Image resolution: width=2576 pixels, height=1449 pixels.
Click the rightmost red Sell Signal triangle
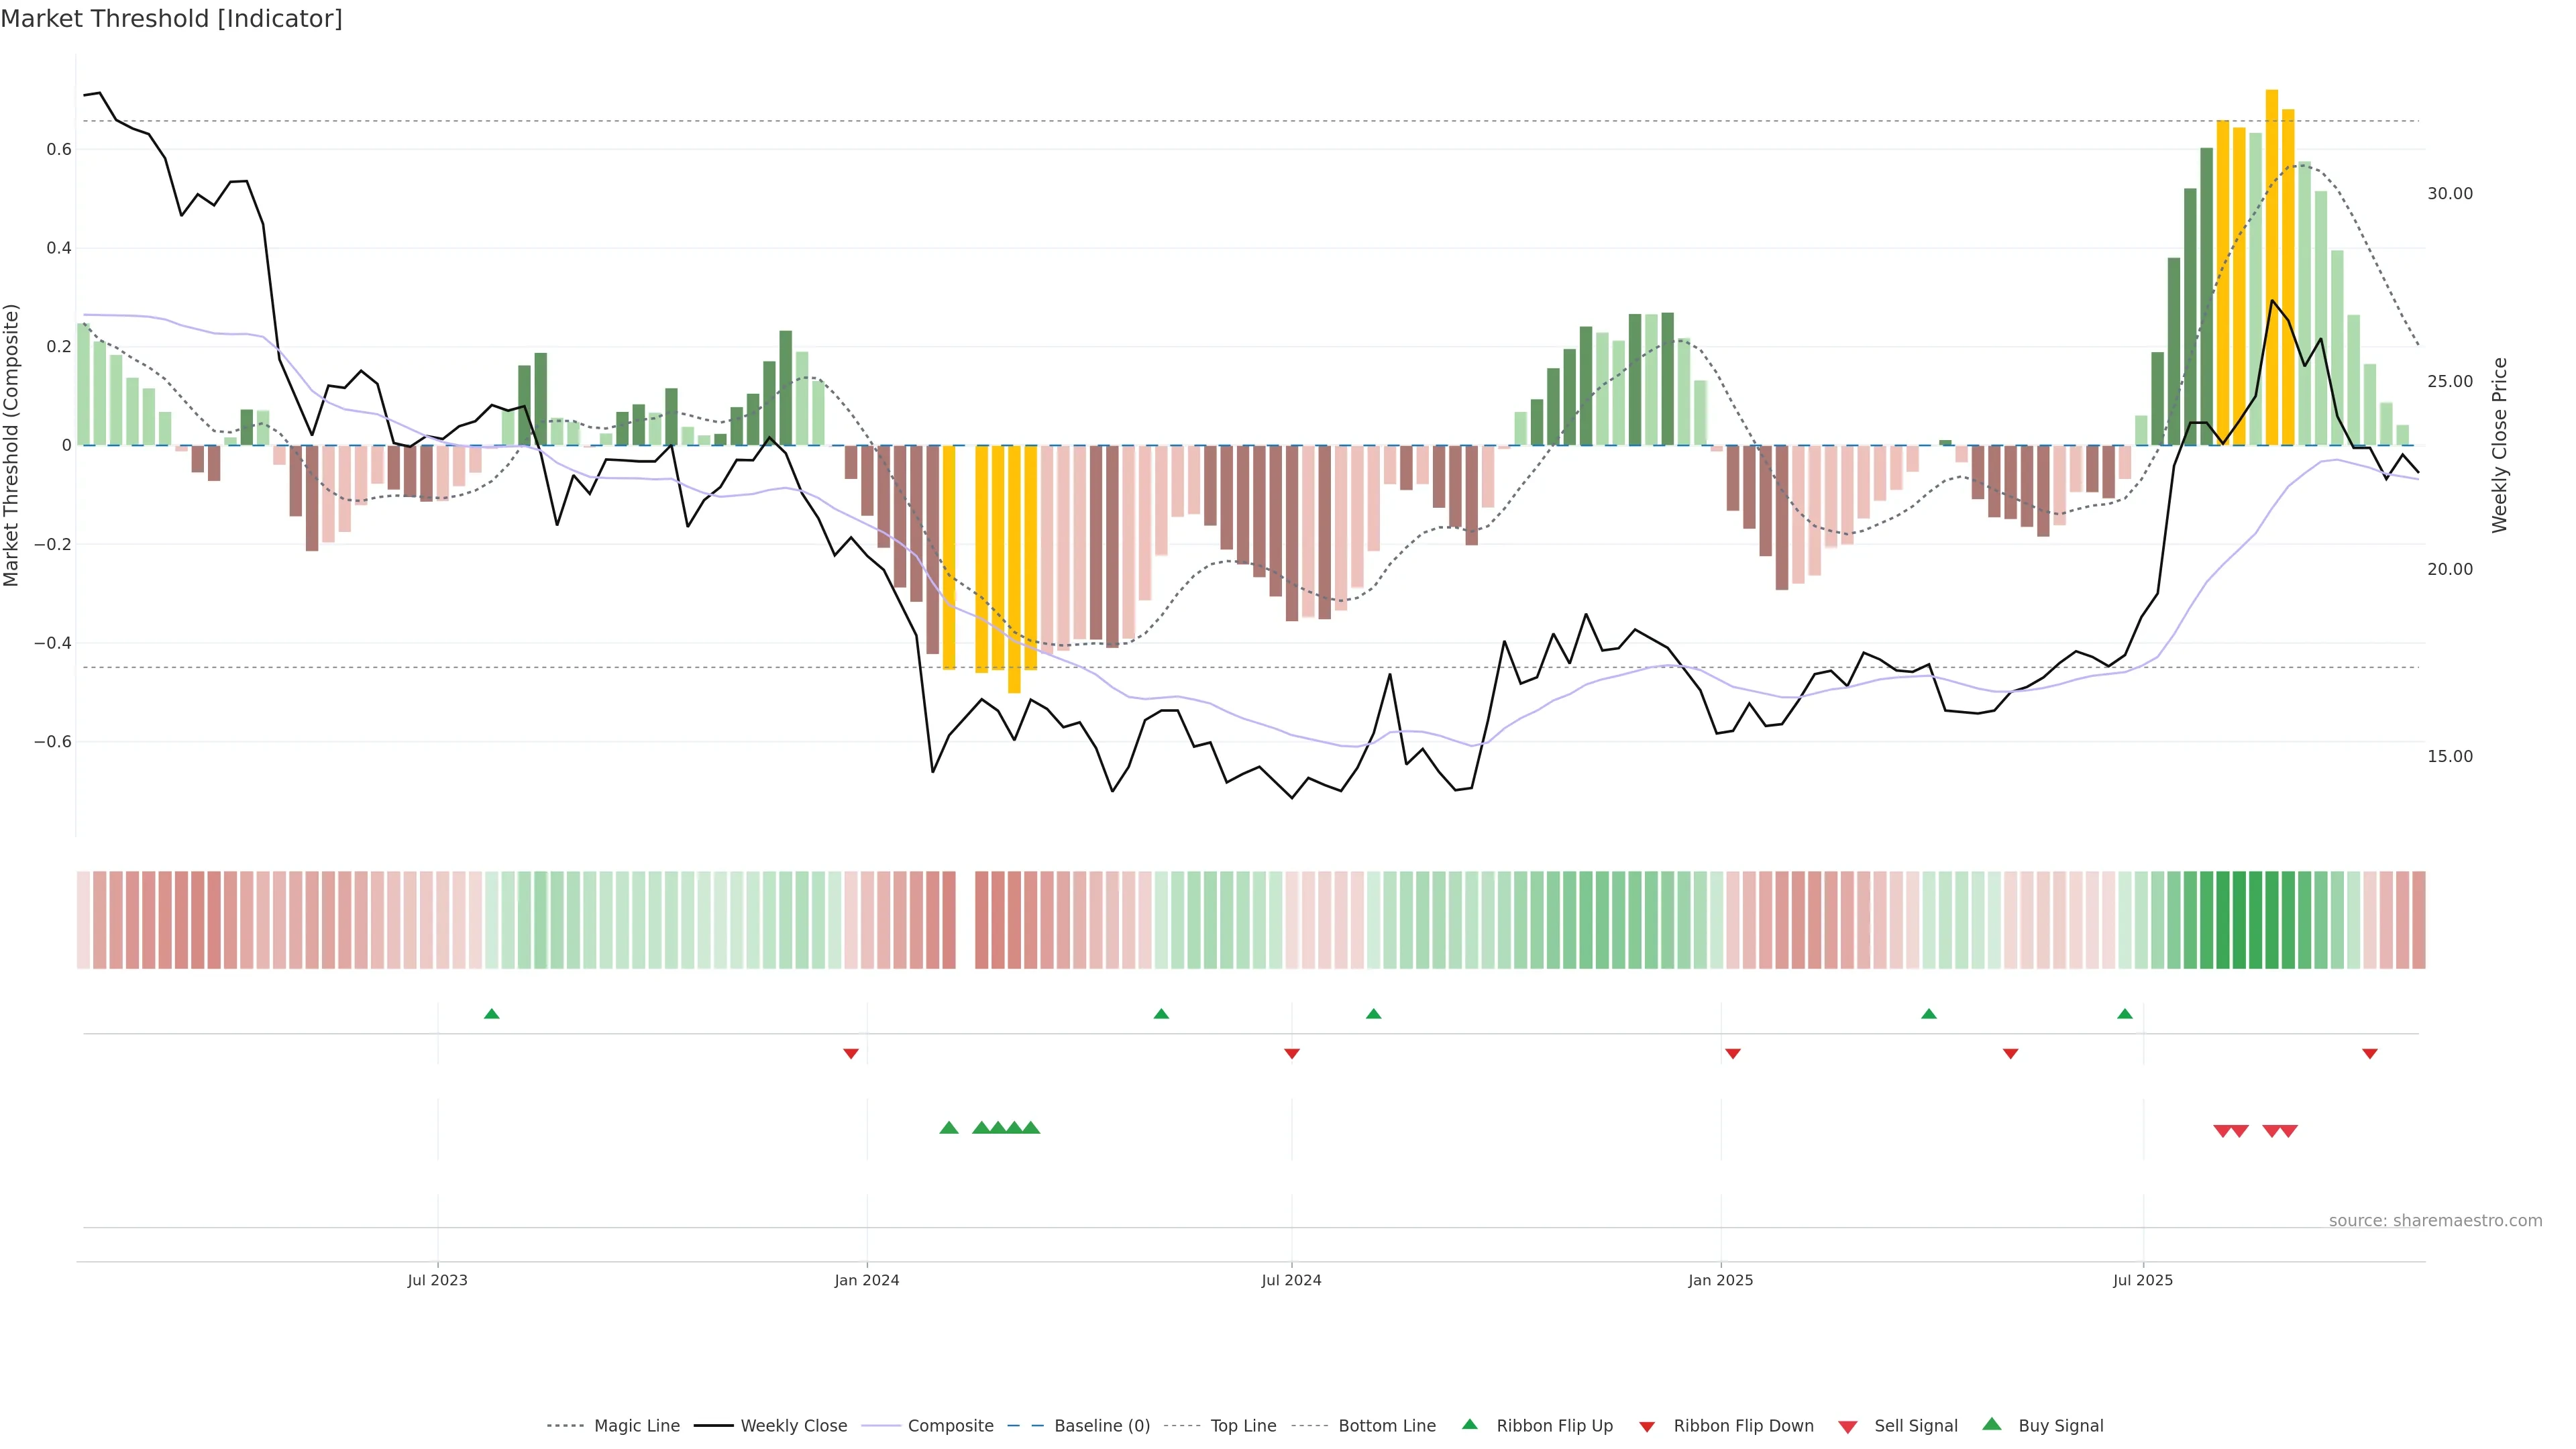[2288, 1131]
